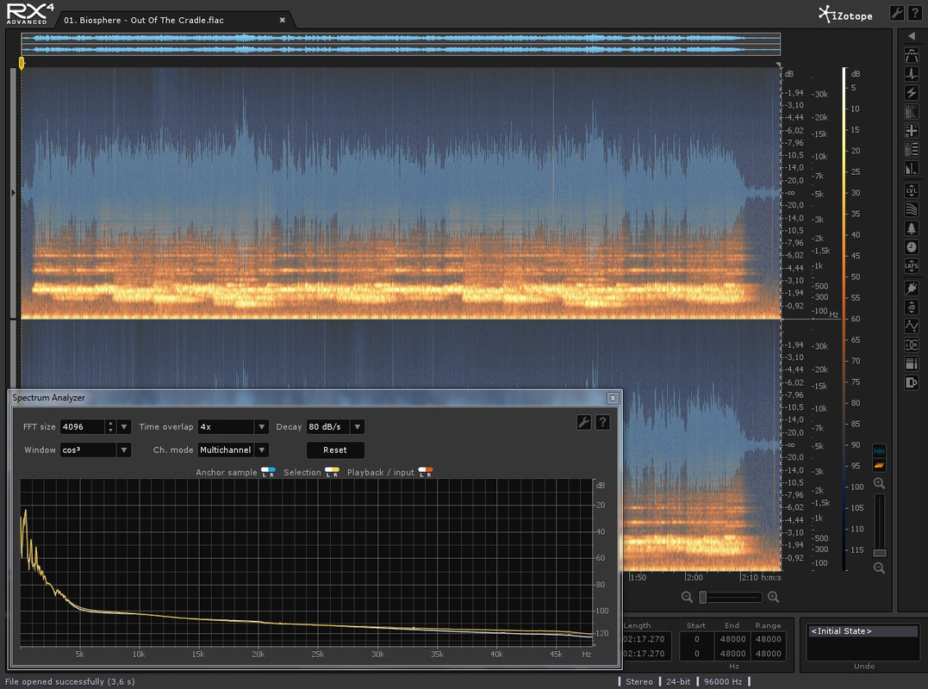This screenshot has height=689, width=928.
Task: Collapse the modules panel arrow
Action: [x=912, y=37]
